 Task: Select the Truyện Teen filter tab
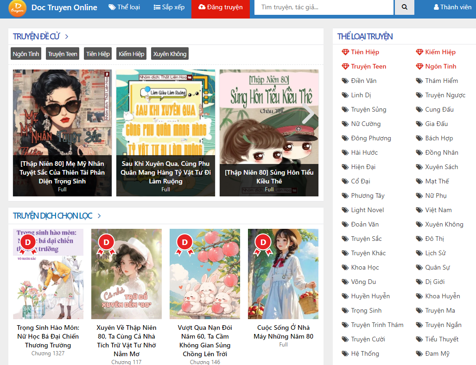tap(63, 54)
